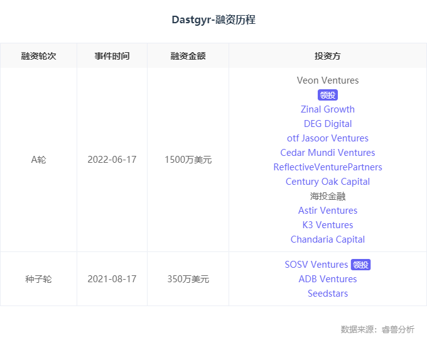Open the SOSV Ventures investor link

[x=316, y=265]
